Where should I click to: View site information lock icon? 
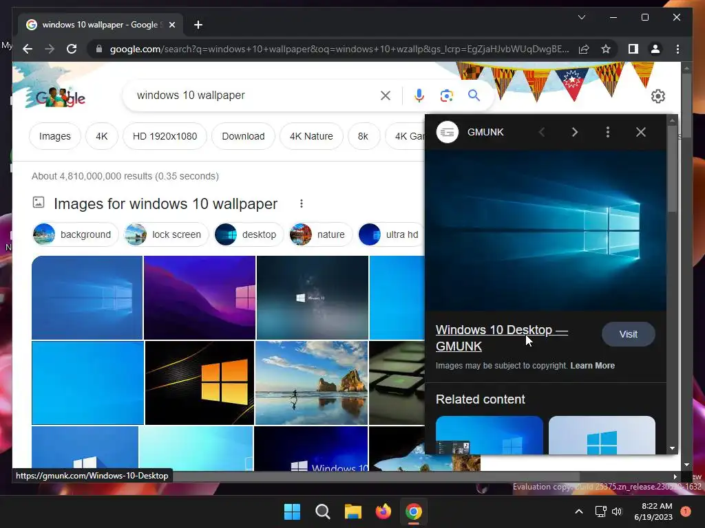[99, 49]
